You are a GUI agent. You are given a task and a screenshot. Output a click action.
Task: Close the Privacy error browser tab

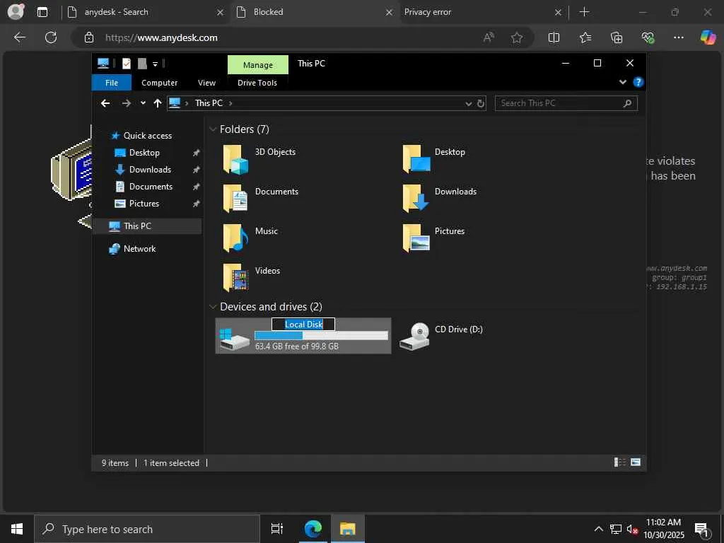point(558,13)
